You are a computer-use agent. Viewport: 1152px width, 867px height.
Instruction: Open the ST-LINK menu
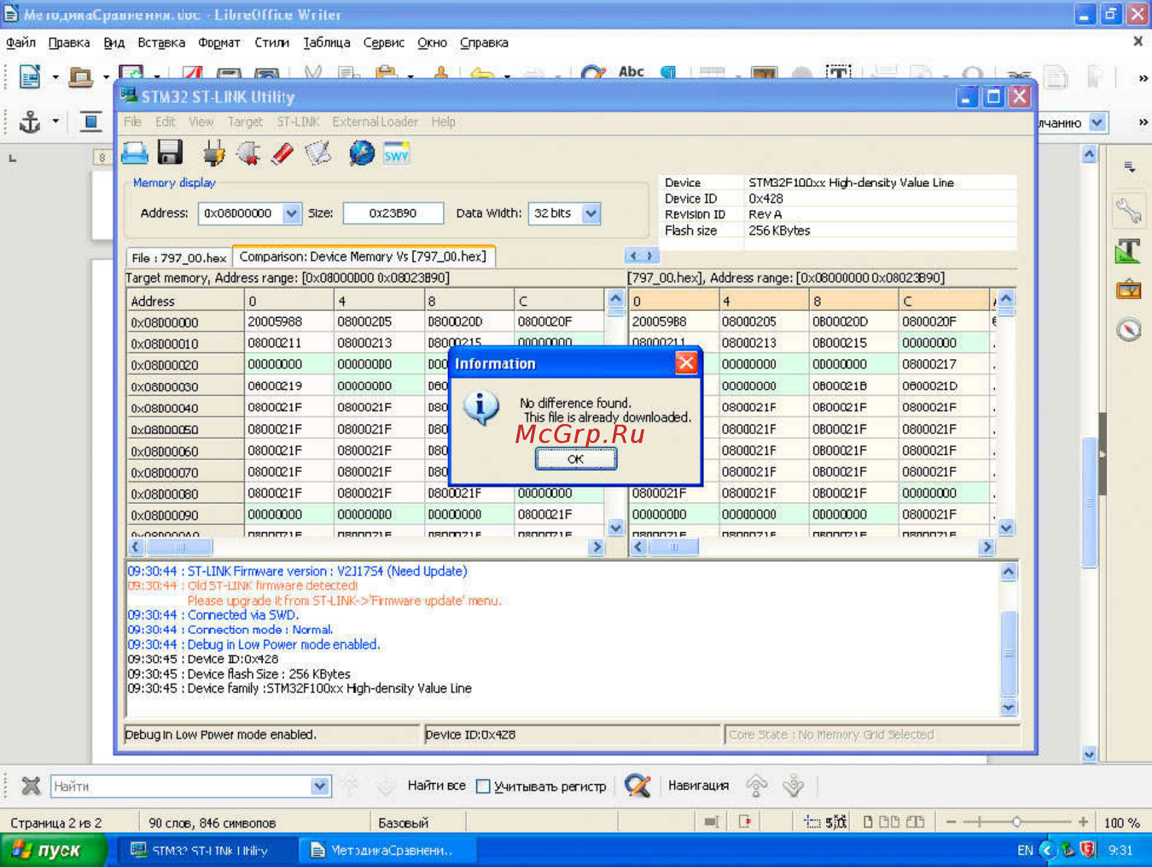pos(298,122)
